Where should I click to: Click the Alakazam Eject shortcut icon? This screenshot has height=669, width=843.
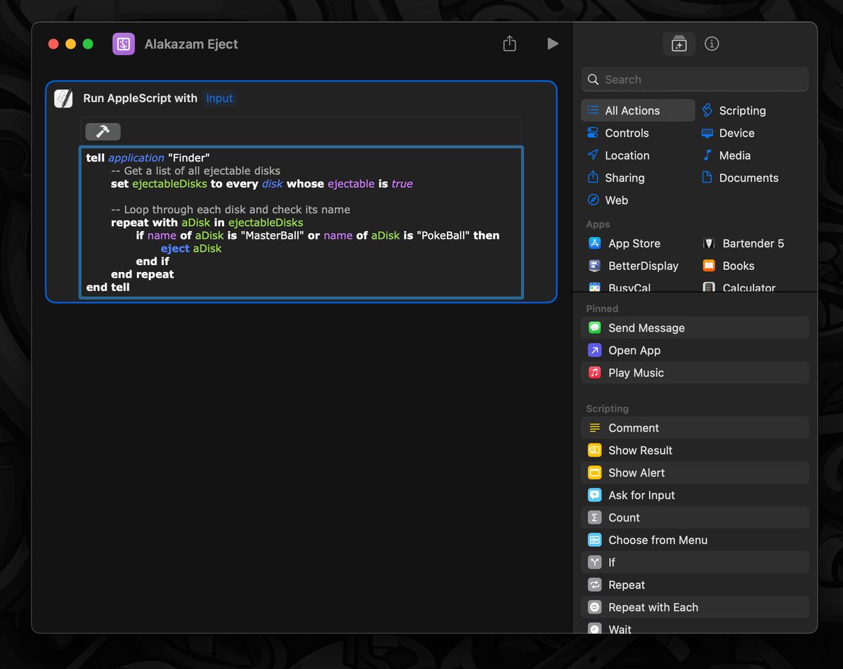[124, 44]
